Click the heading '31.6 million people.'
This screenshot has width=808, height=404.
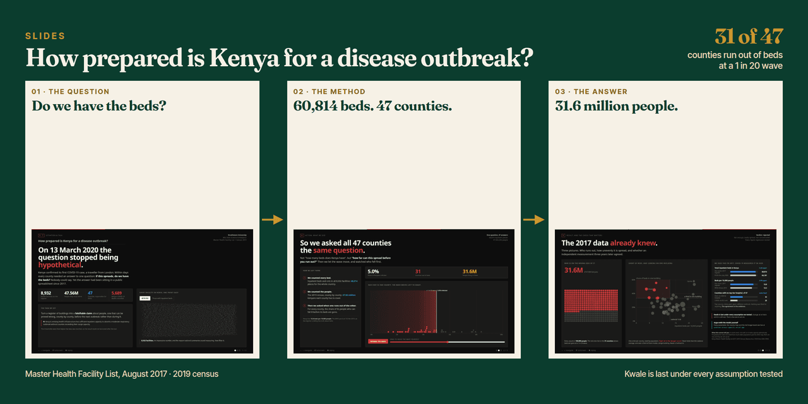coord(616,106)
